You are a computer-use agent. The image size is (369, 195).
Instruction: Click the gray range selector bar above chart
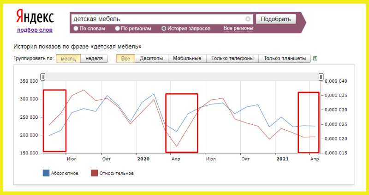(x=182, y=77)
